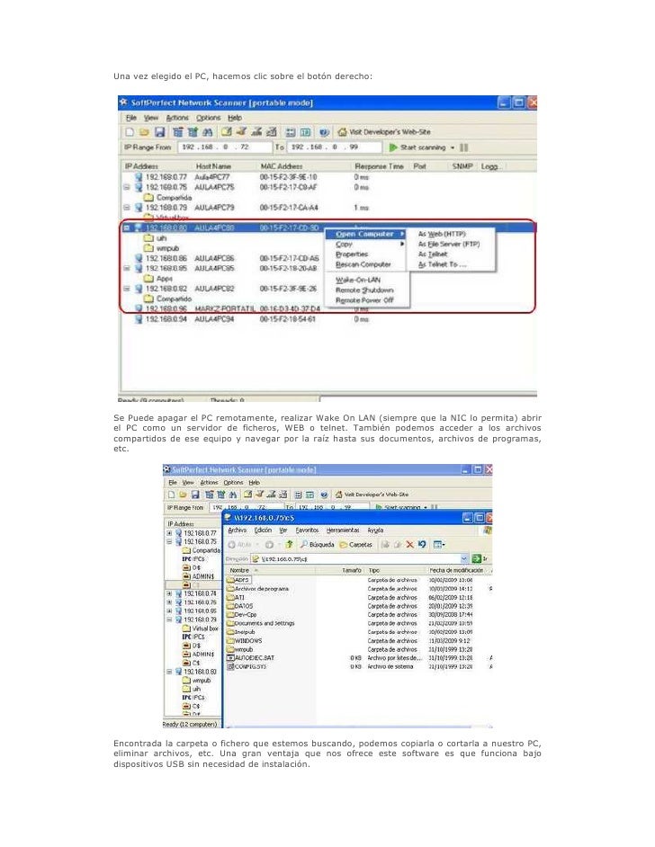Click Explorer's red X delete icon

[409, 545]
